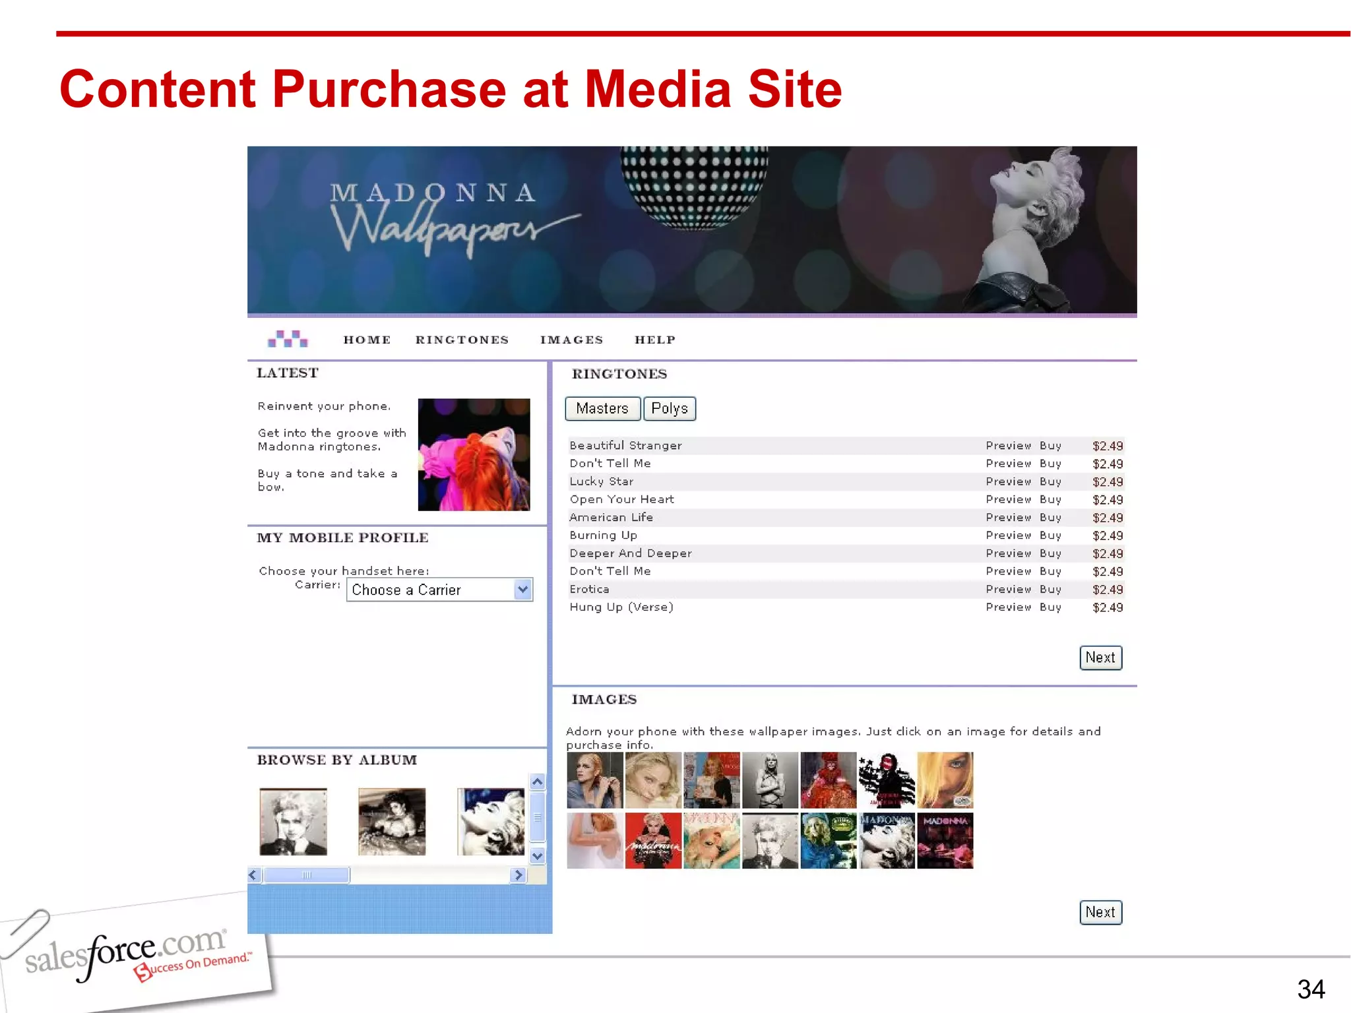This screenshot has width=1351, height=1013.
Task: Click the pink-blue checkered logo icon
Action: pos(288,339)
